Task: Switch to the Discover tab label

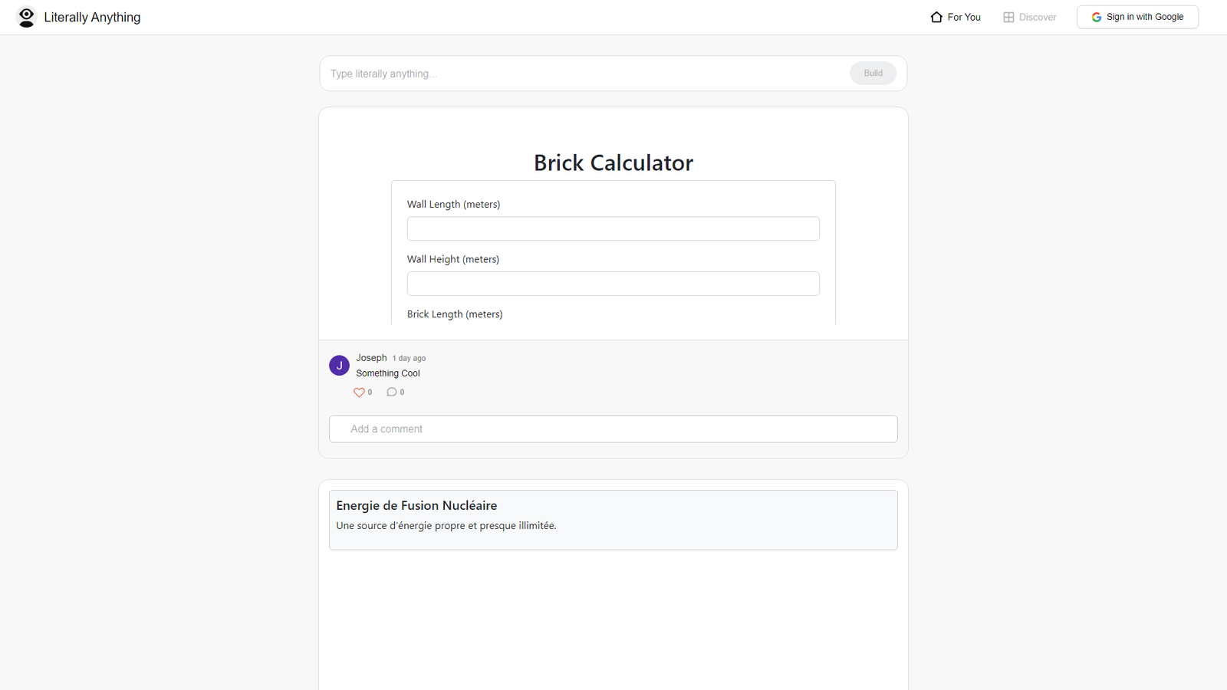Action: (1038, 17)
